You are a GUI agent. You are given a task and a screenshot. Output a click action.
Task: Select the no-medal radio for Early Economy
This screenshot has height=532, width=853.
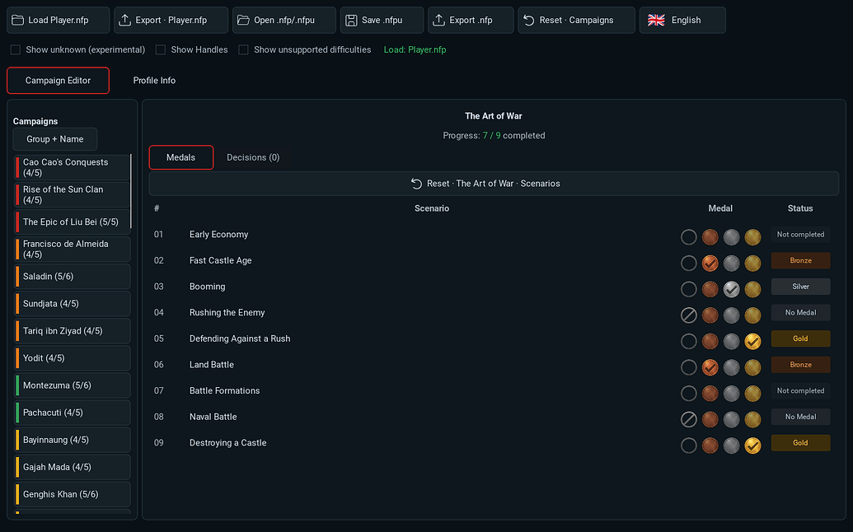689,237
